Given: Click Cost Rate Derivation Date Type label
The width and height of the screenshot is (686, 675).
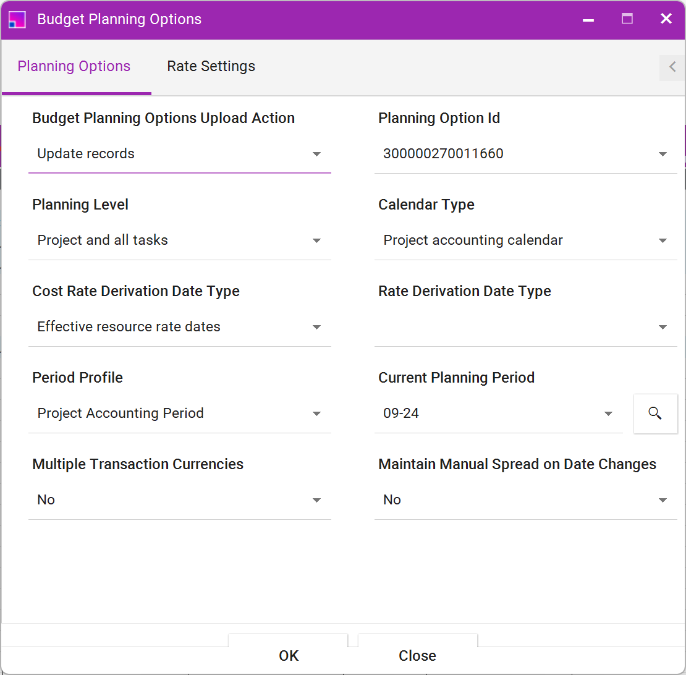Looking at the screenshot, I should pos(135,291).
